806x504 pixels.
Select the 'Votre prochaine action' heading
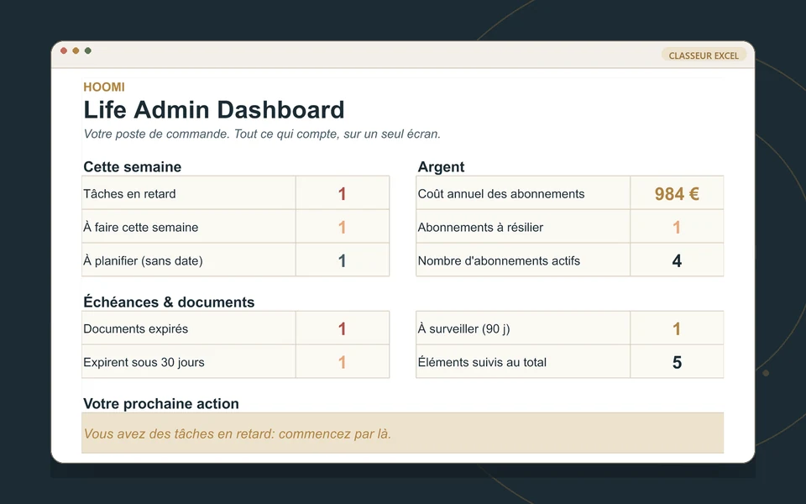[161, 404]
